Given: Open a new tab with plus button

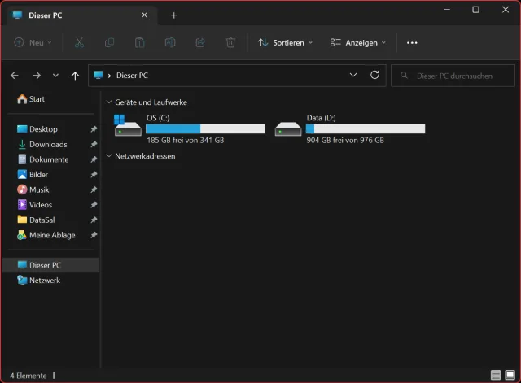Looking at the screenshot, I should click(173, 15).
